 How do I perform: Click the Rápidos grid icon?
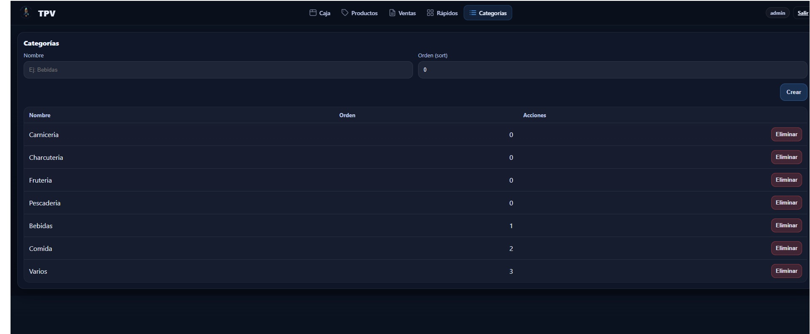point(430,13)
